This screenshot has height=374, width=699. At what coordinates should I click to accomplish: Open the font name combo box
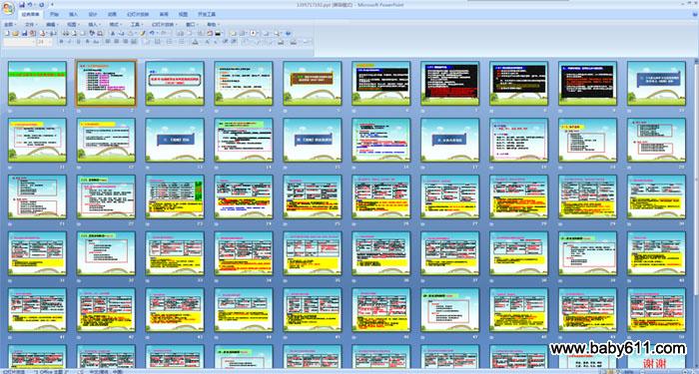(20, 42)
